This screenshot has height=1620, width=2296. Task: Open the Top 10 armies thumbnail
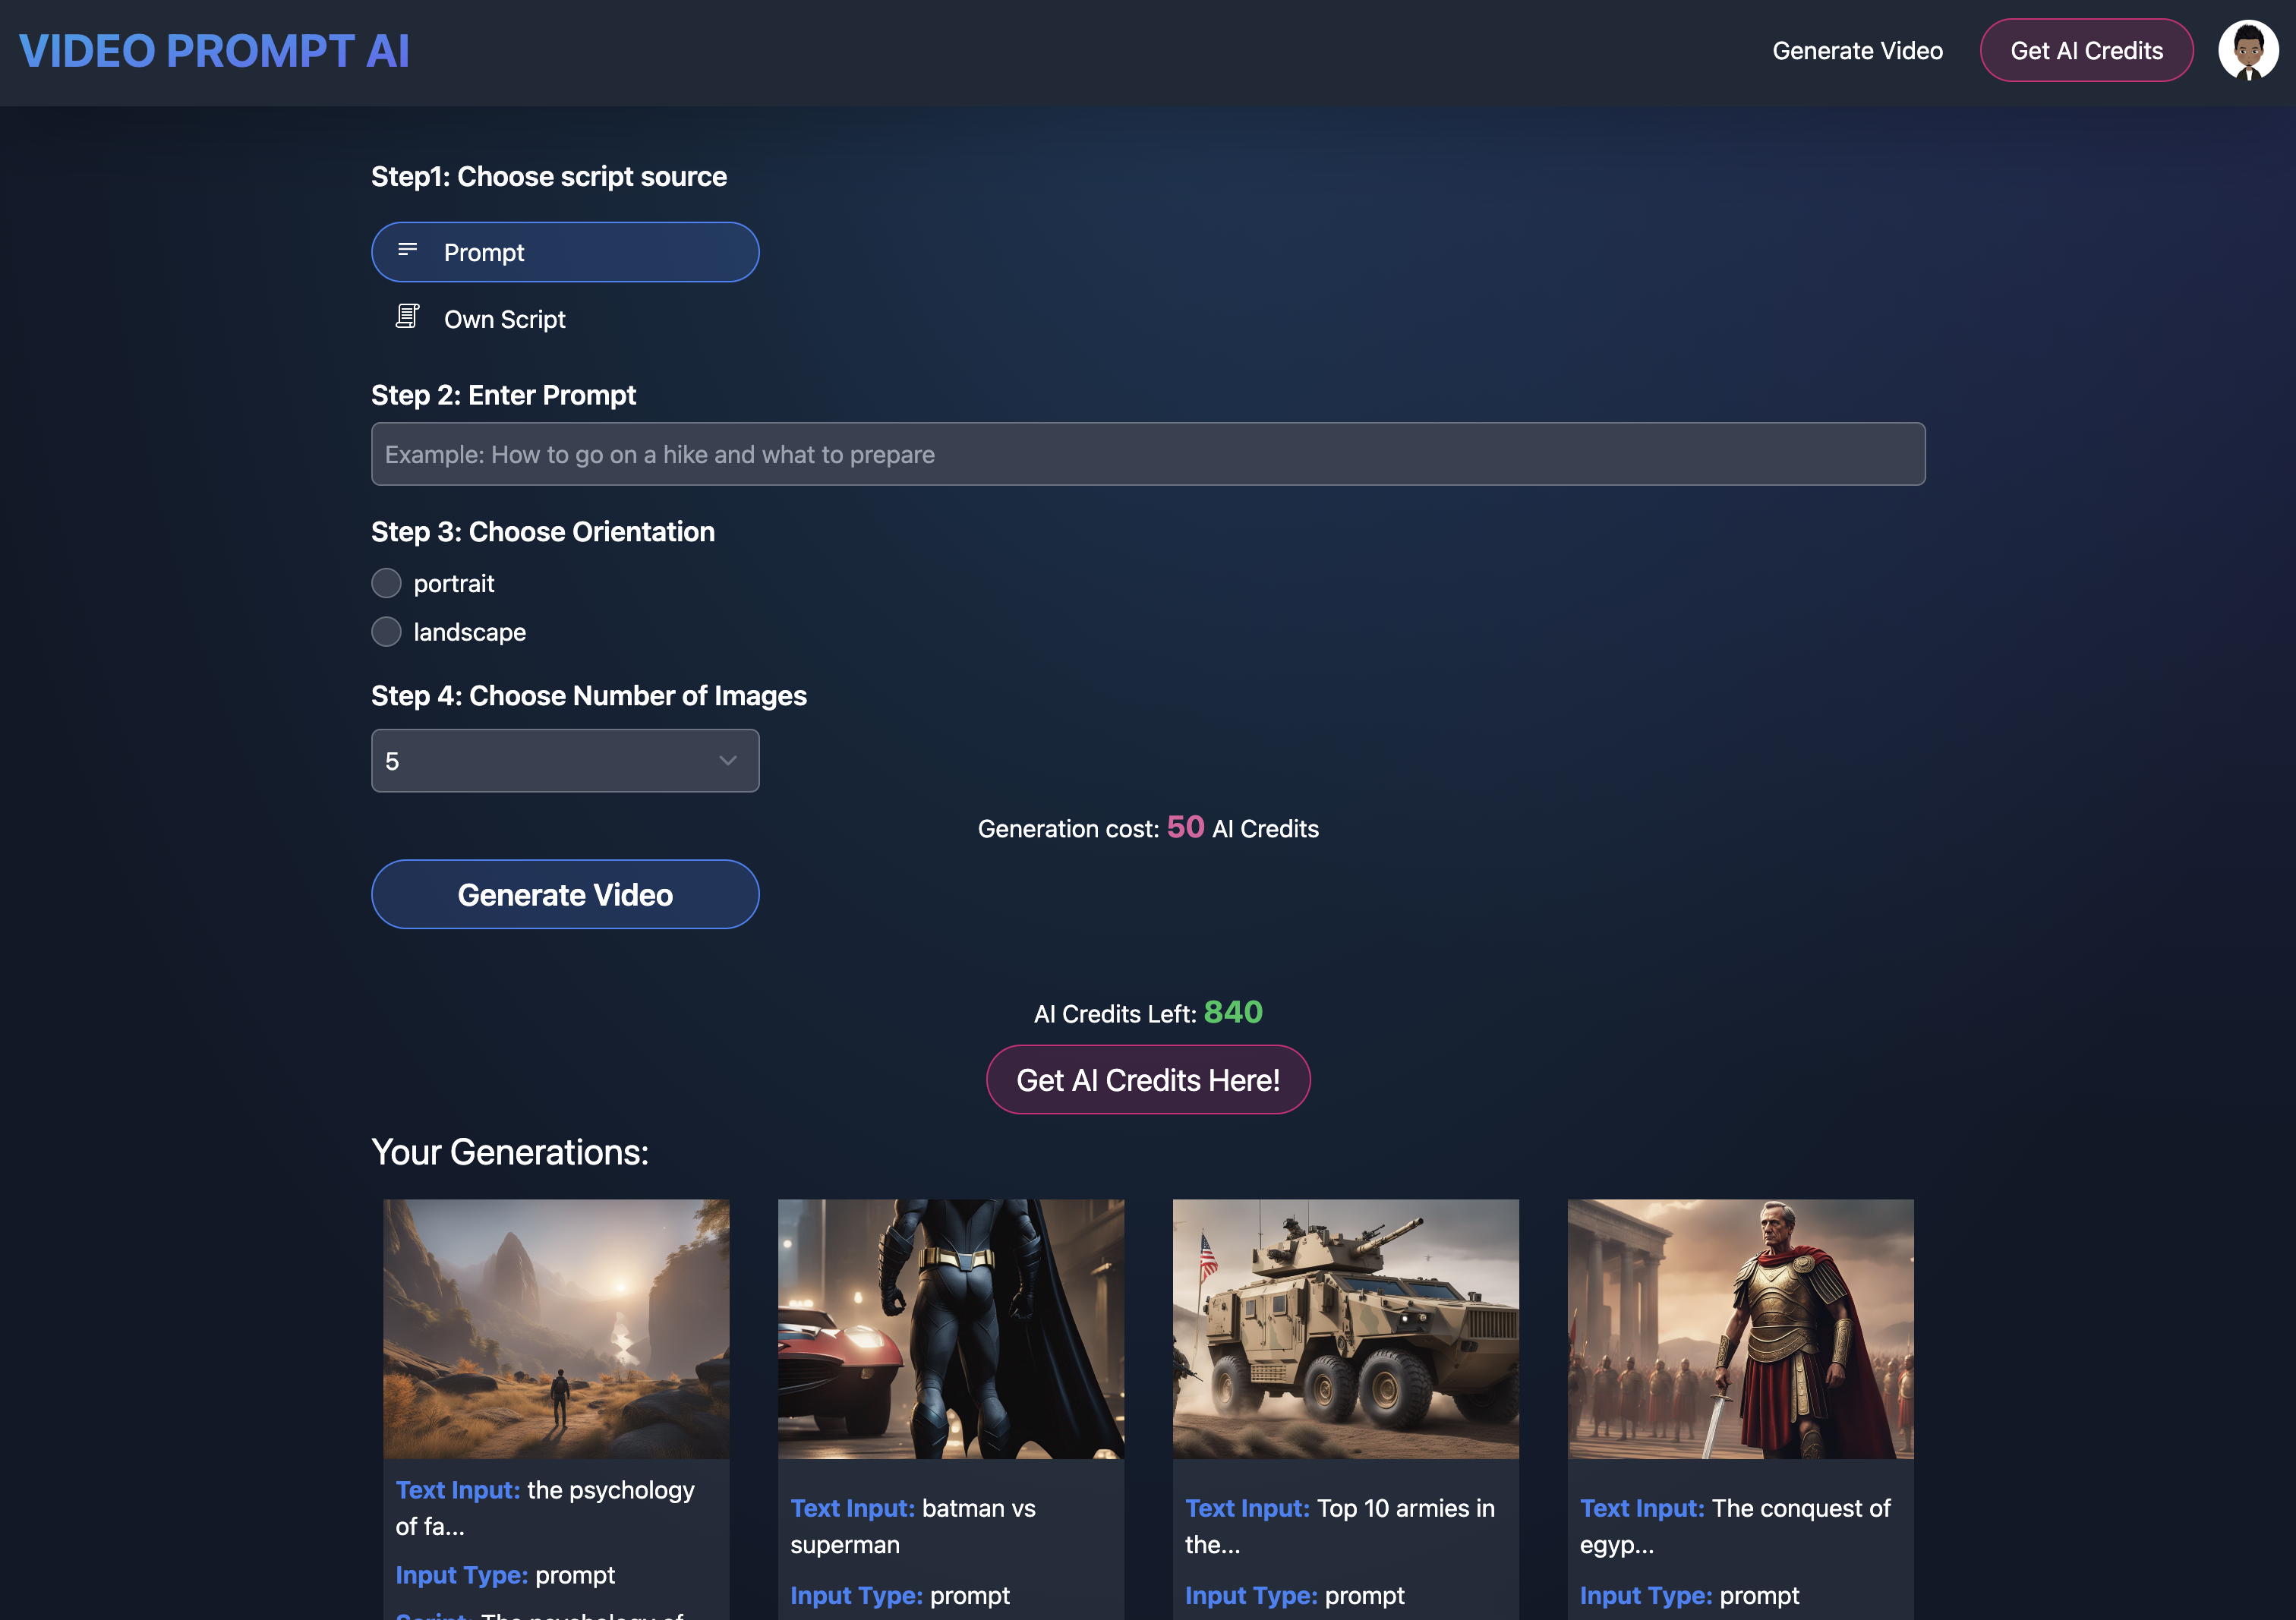pos(1345,1328)
